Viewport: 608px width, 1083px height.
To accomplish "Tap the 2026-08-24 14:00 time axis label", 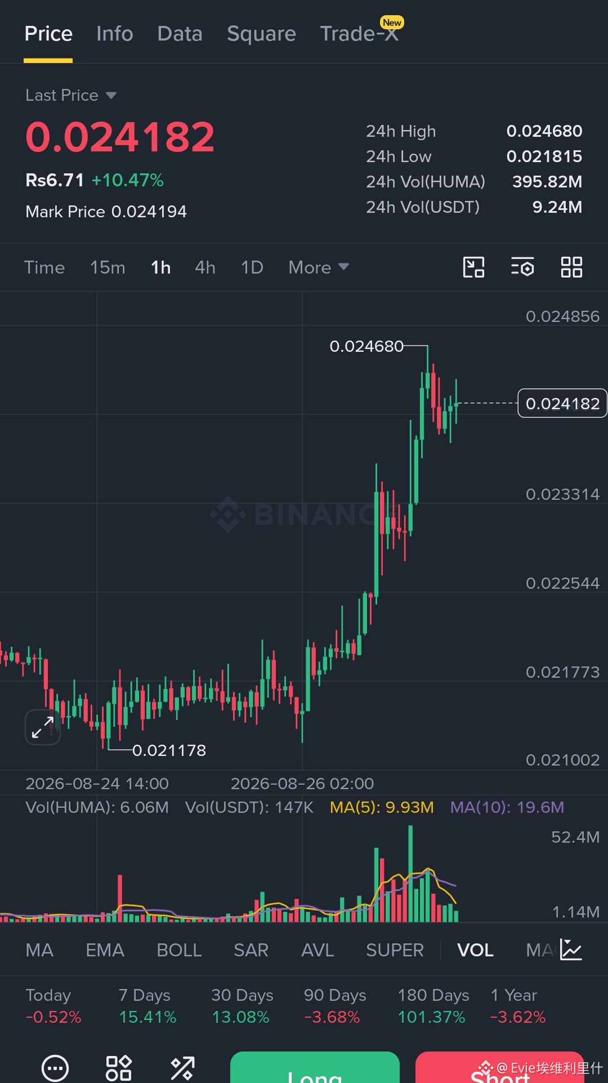I will (97, 784).
